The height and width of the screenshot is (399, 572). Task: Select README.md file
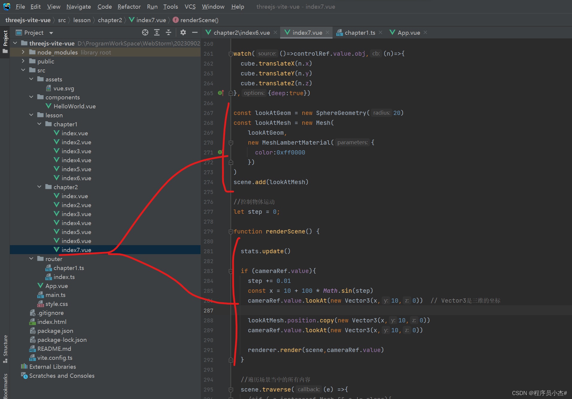[50, 349]
